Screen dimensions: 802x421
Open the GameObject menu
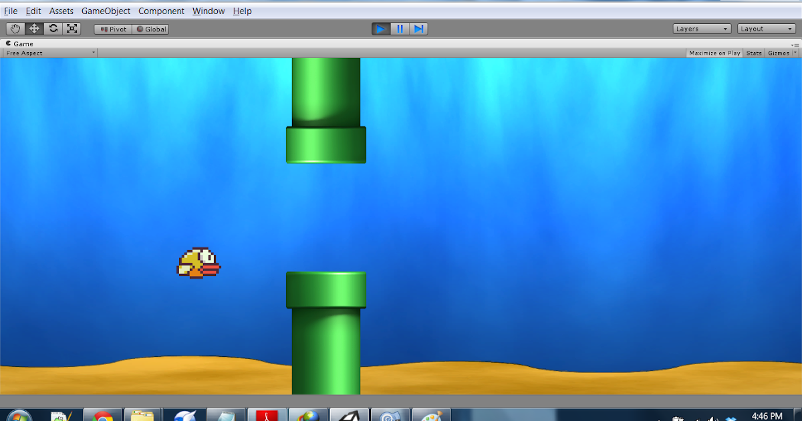[106, 11]
